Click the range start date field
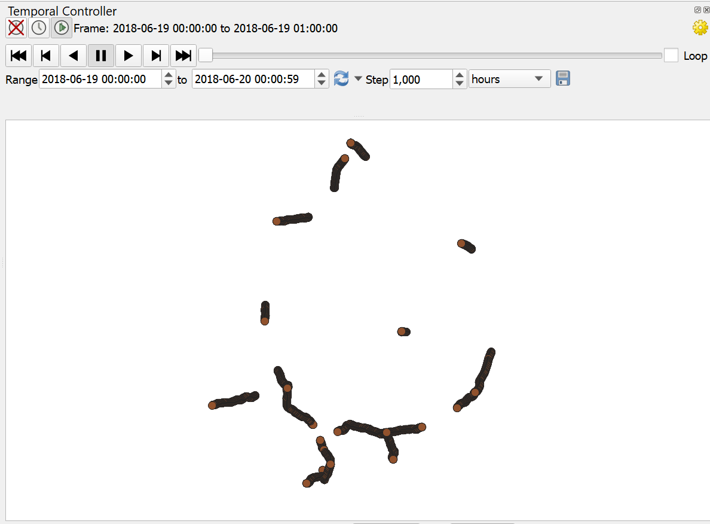710x524 pixels. point(100,80)
